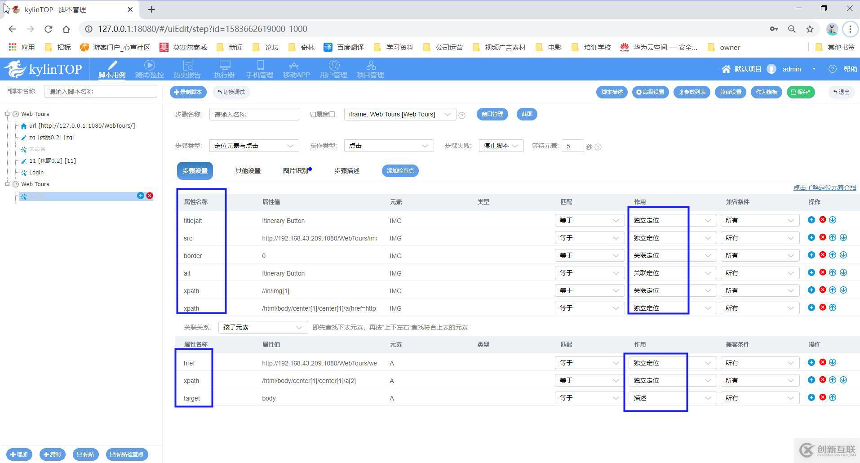Open the 步骤失败 停止脚本 dropdown
Image resolution: width=860 pixels, height=463 pixels.
click(501, 146)
